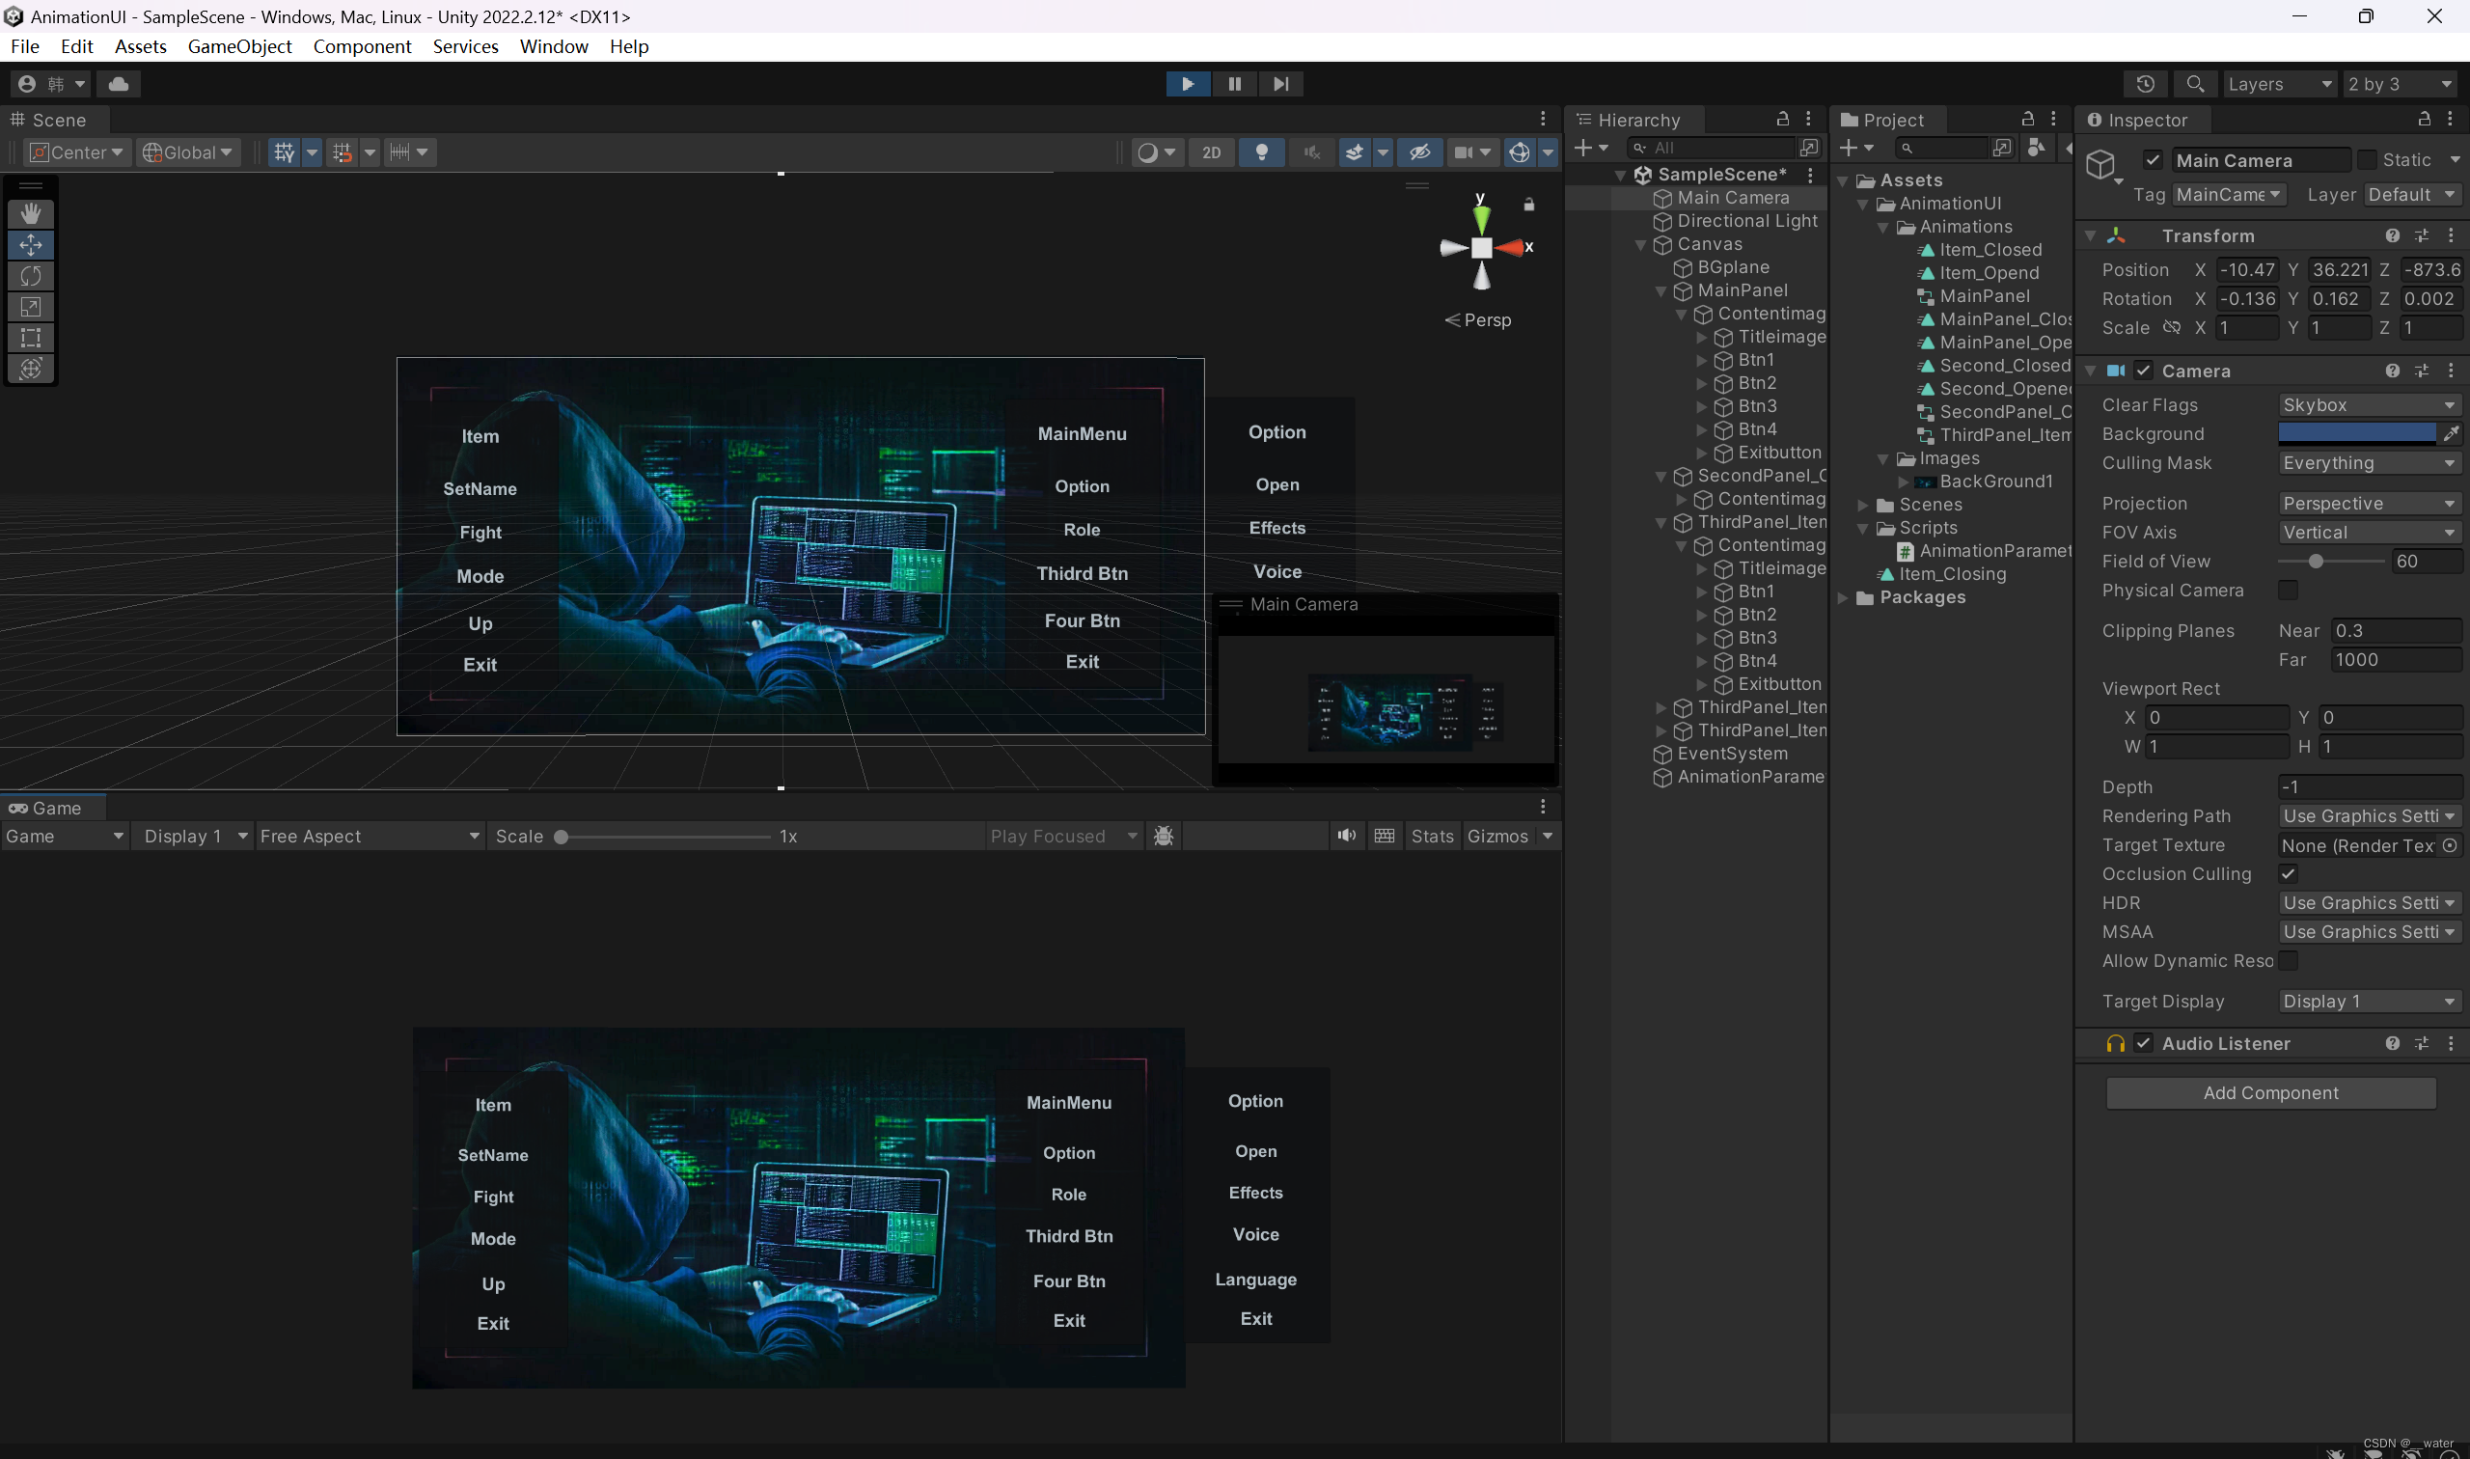2470x1459 pixels.
Task: Enable Physical Camera checkbox
Action: 2289,590
